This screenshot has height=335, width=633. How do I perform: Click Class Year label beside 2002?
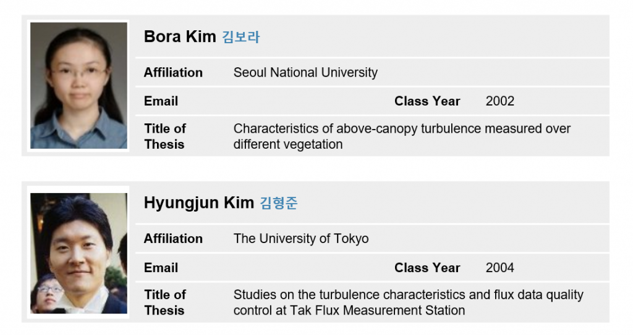point(427,101)
